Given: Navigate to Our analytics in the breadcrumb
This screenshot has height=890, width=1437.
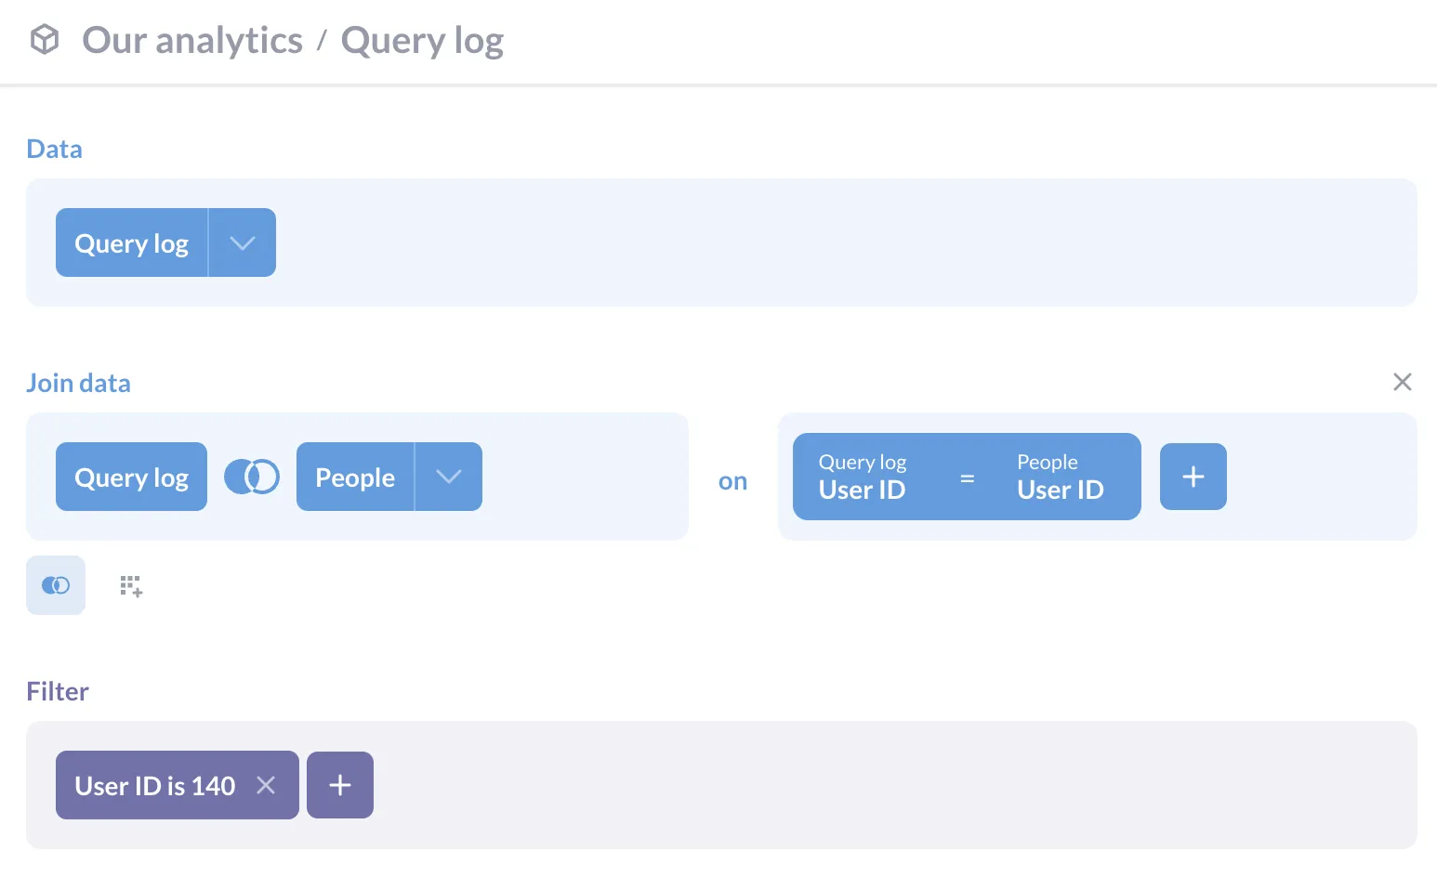Looking at the screenshot, I should coord(191,40).
